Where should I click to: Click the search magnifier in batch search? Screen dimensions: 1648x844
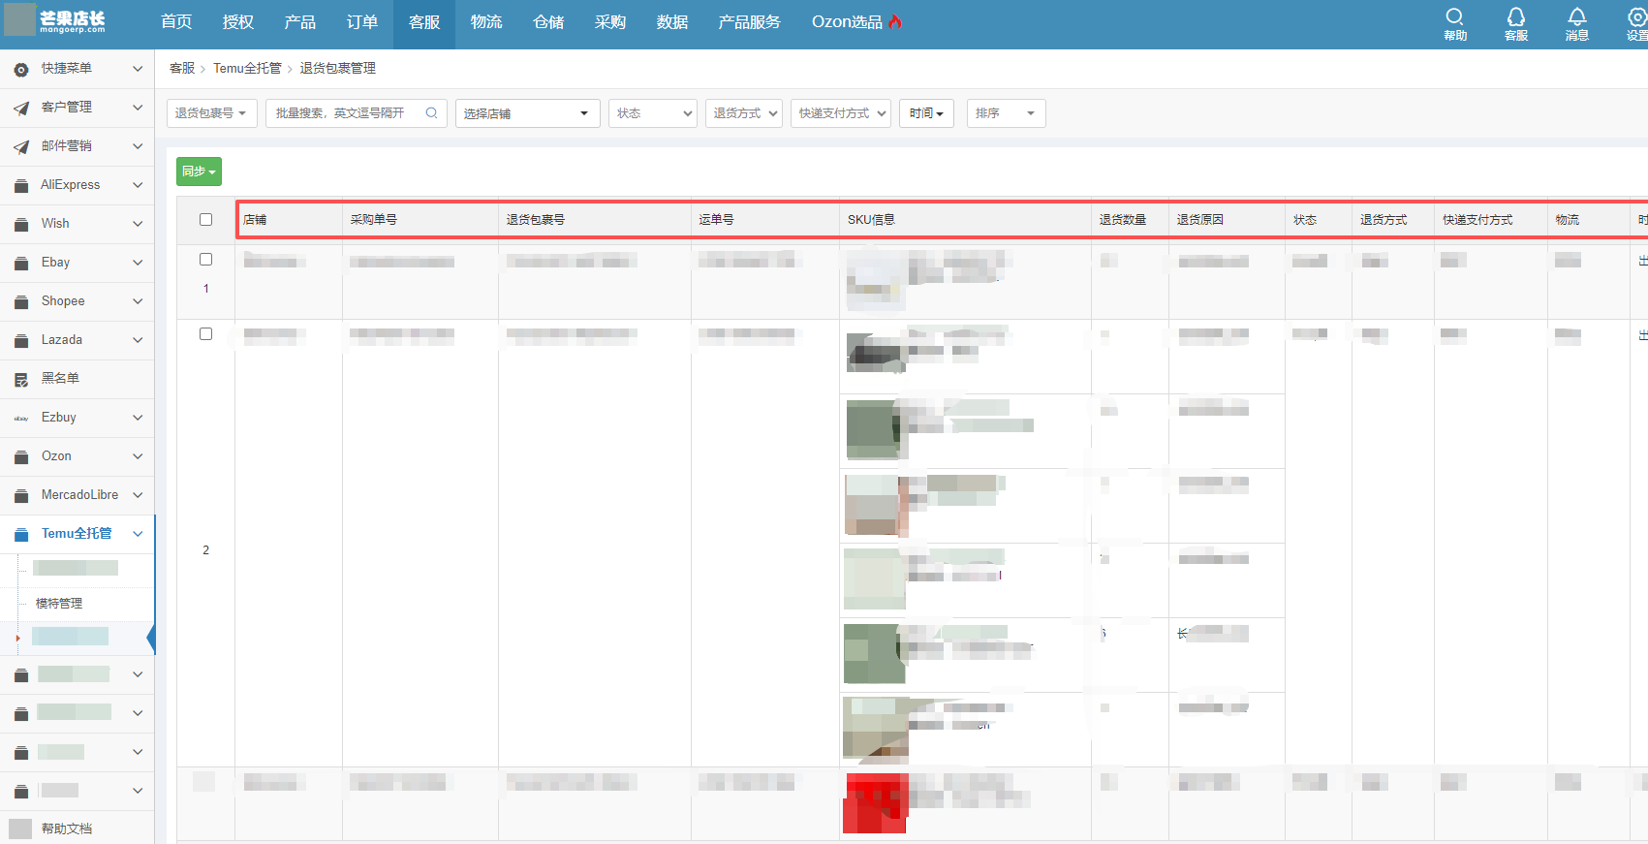(432, 113)
